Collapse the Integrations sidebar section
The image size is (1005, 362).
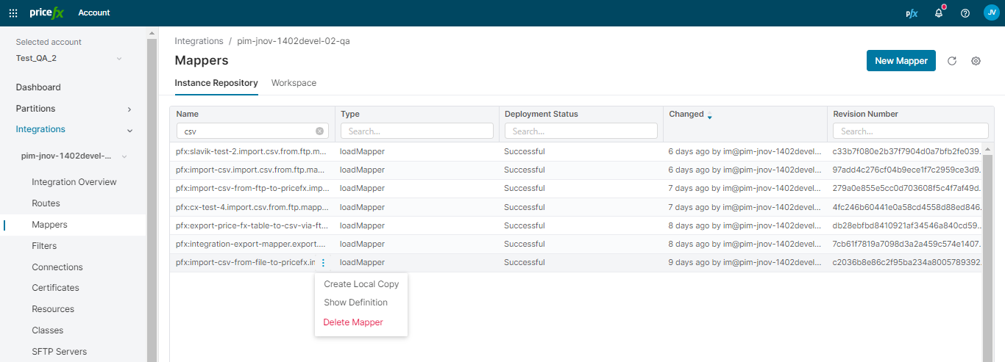[x=129, y=130]
